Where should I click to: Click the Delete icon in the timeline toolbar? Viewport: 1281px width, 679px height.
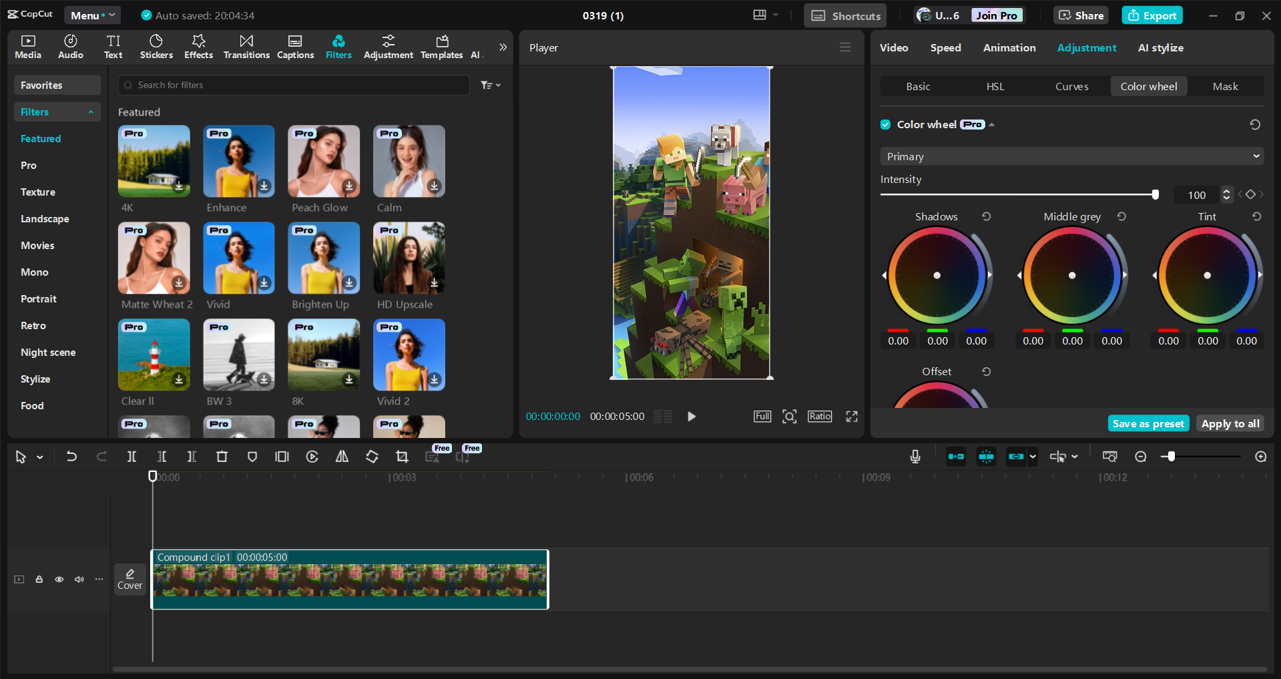pyautogui.click(x=222, y=457)
